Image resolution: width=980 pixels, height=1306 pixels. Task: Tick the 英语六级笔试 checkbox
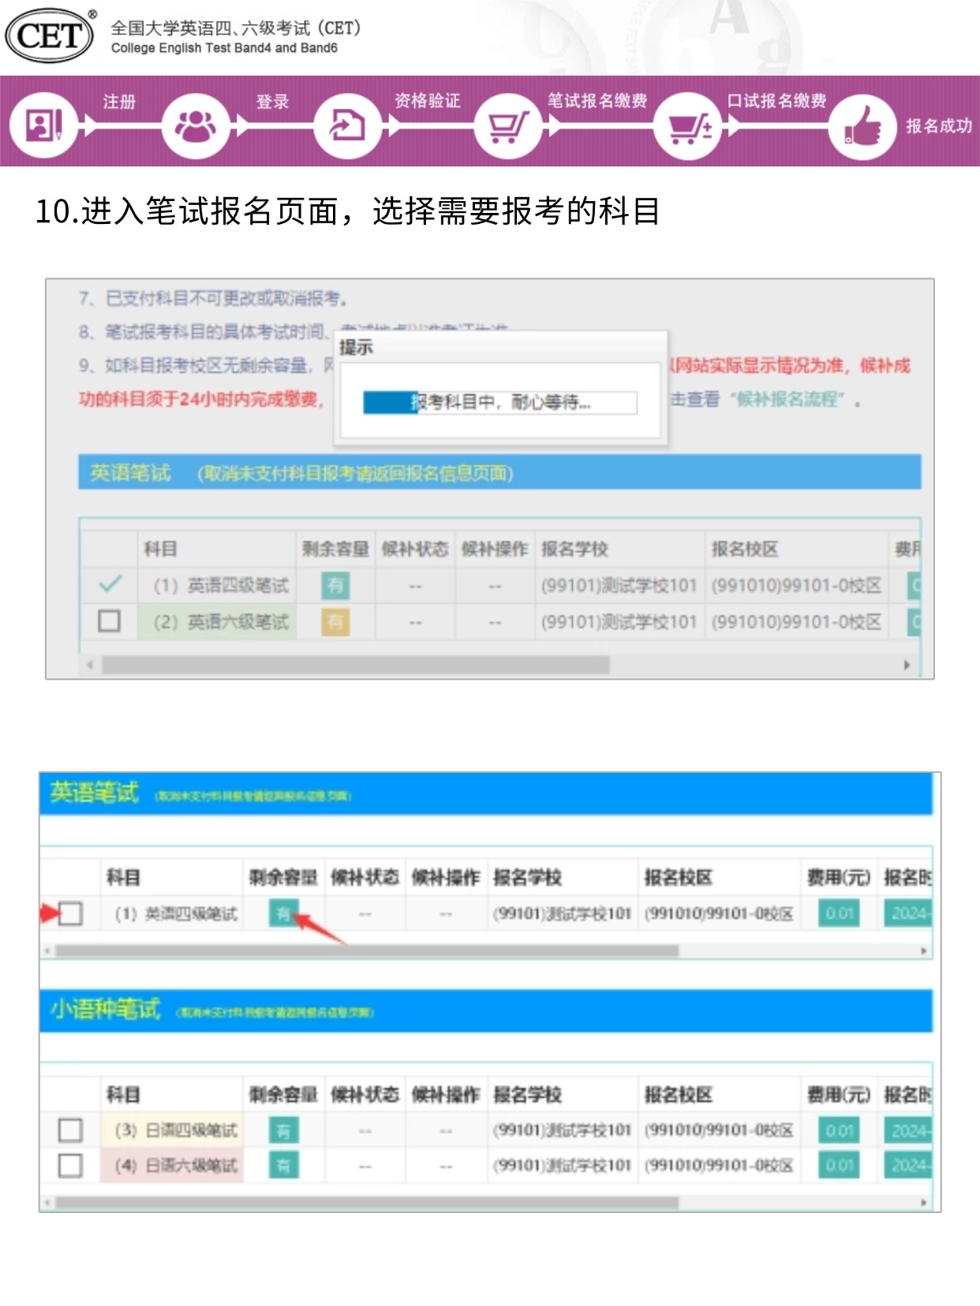(x=110, y=621)
